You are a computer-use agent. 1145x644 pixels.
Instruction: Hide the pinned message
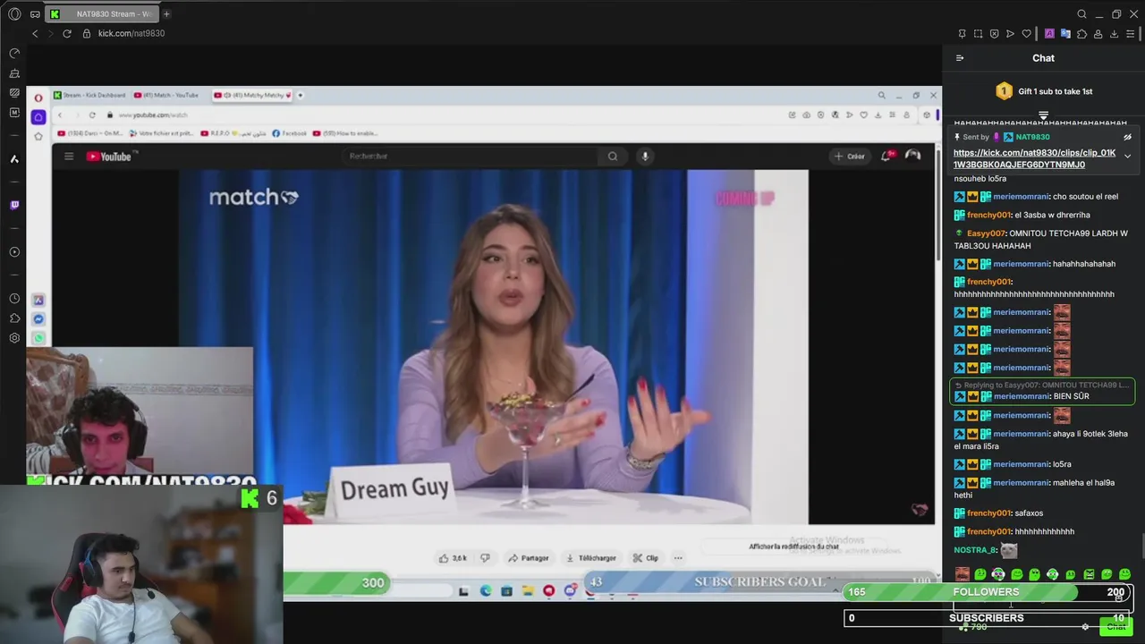pos(1127,137)
